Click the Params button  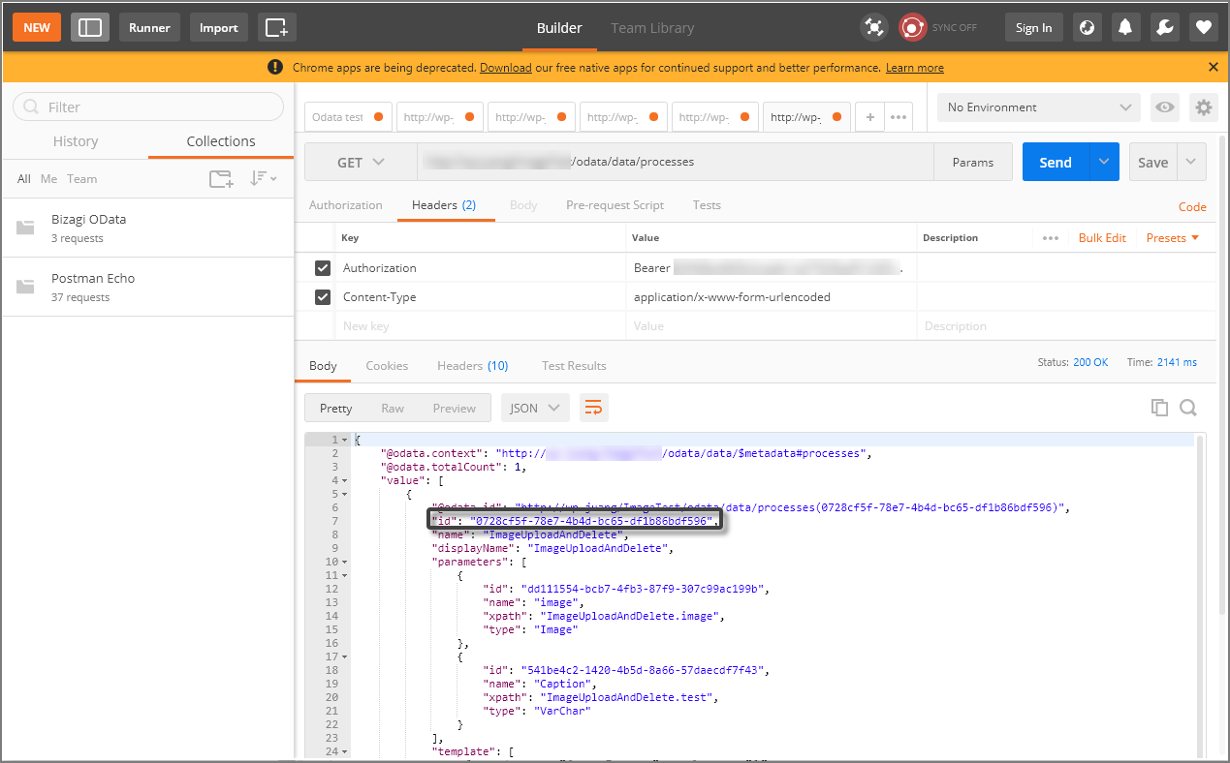pyautogui.click(x=973, y=162)
